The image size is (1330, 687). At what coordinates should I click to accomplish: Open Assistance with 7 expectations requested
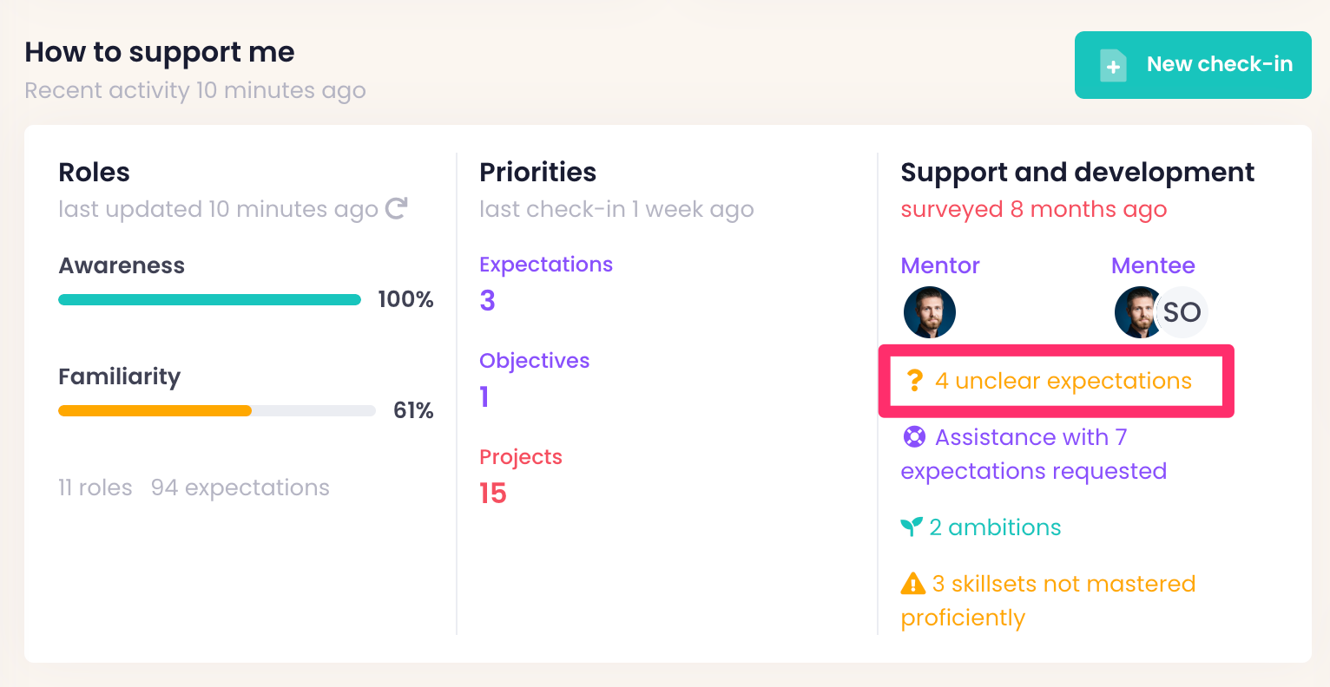tap(1033, 454)
